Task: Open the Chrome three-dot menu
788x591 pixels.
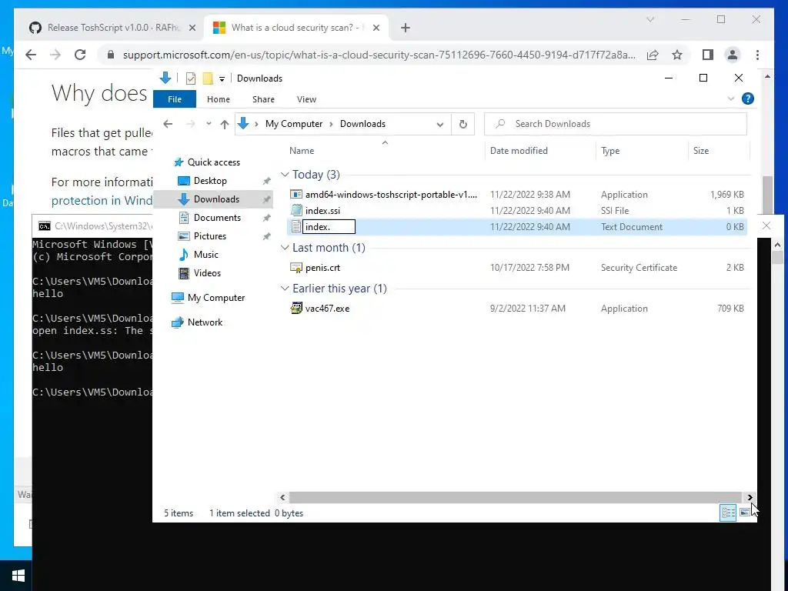Action: point(757,55)
